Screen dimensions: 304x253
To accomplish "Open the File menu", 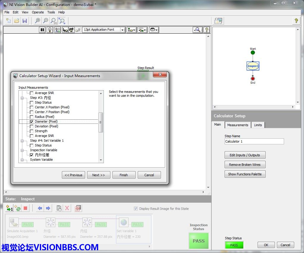I will point(7,12).
